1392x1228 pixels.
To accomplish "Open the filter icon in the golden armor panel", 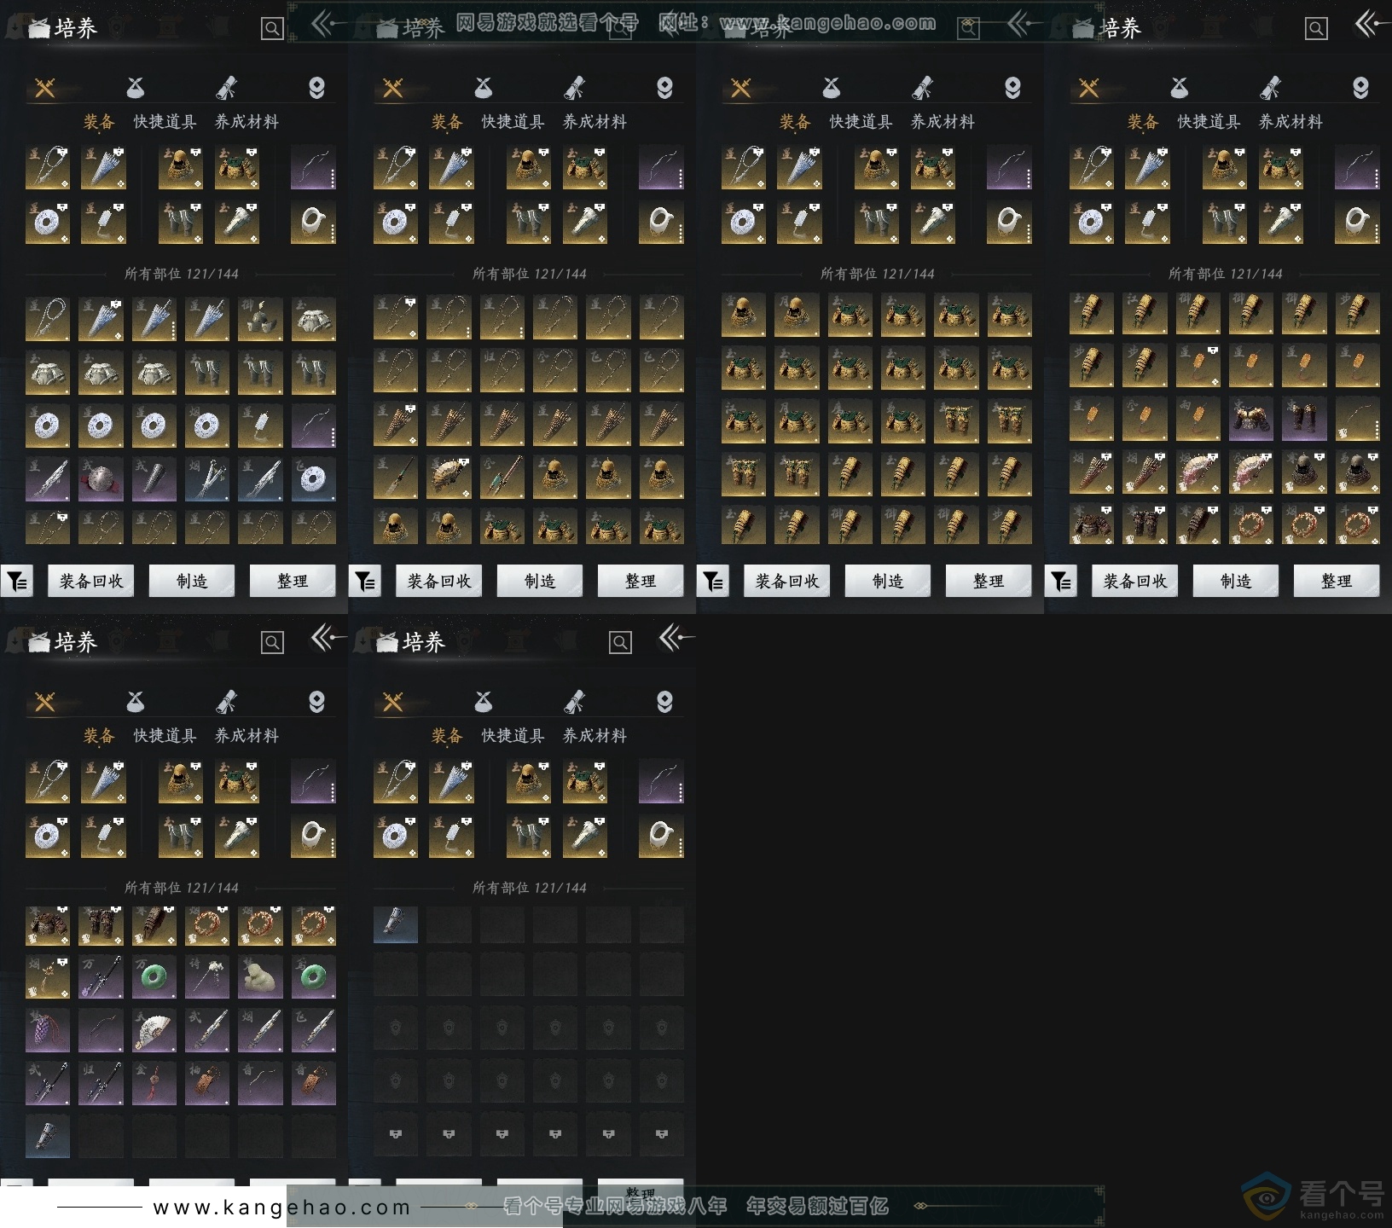I will point(713,582).
